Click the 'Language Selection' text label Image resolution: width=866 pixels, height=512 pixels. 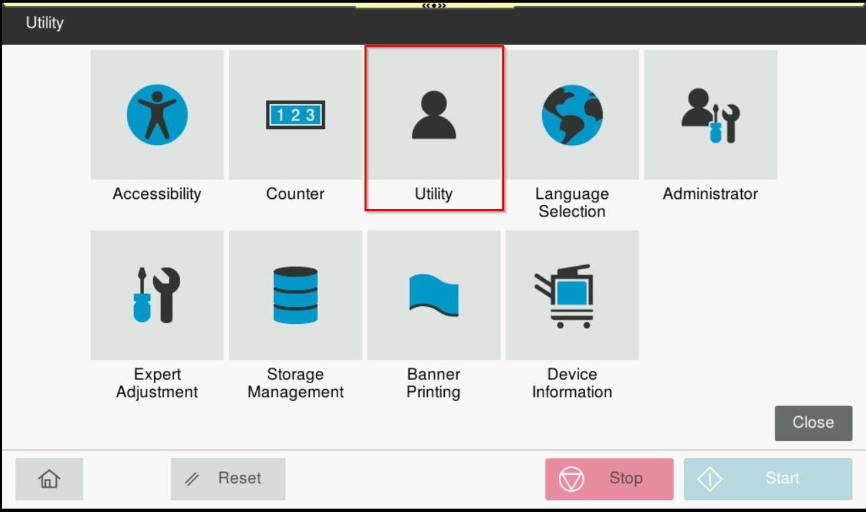(x=572, y=202)
